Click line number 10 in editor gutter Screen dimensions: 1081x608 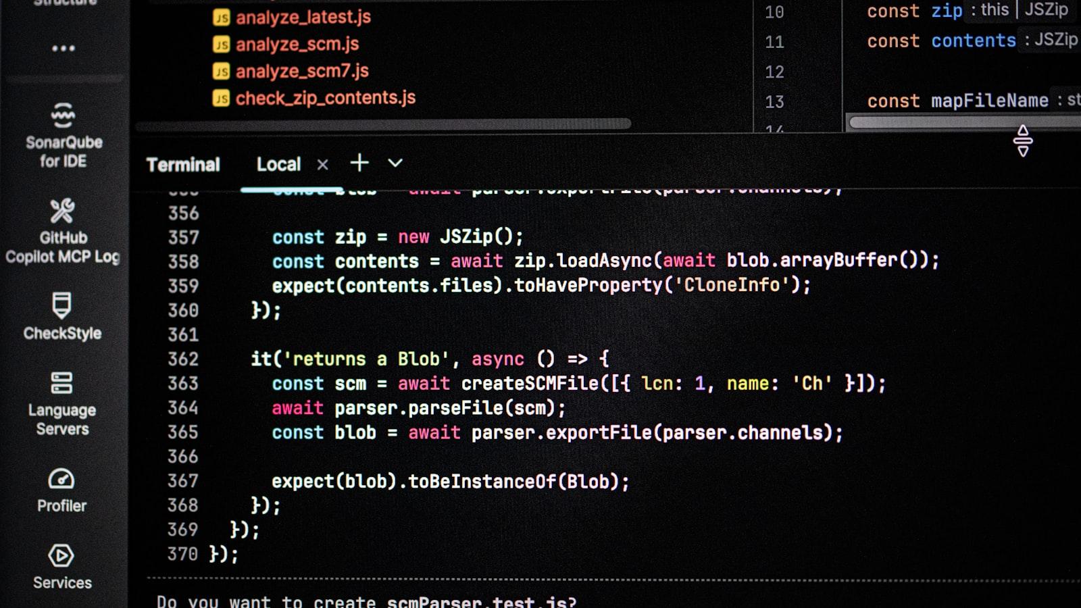pyautogui.click(x=774, y=12)
